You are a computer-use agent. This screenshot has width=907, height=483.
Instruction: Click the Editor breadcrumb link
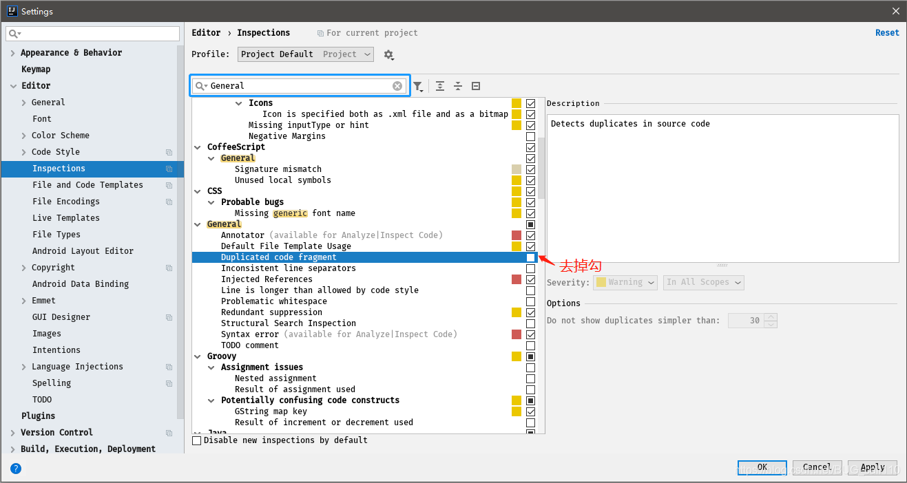coord(206,32)
